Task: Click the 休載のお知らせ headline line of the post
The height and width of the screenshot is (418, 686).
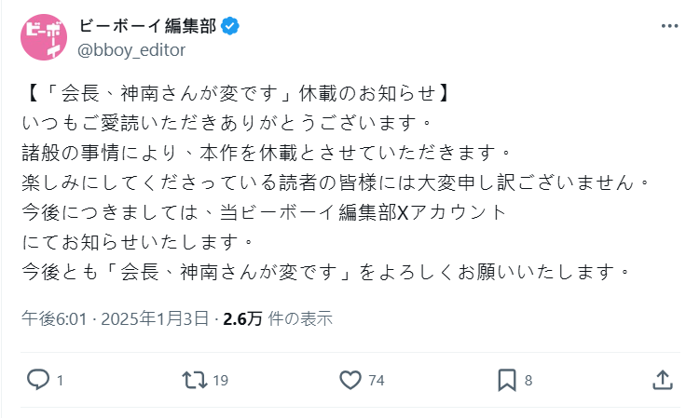Action: tap(237, 94)
